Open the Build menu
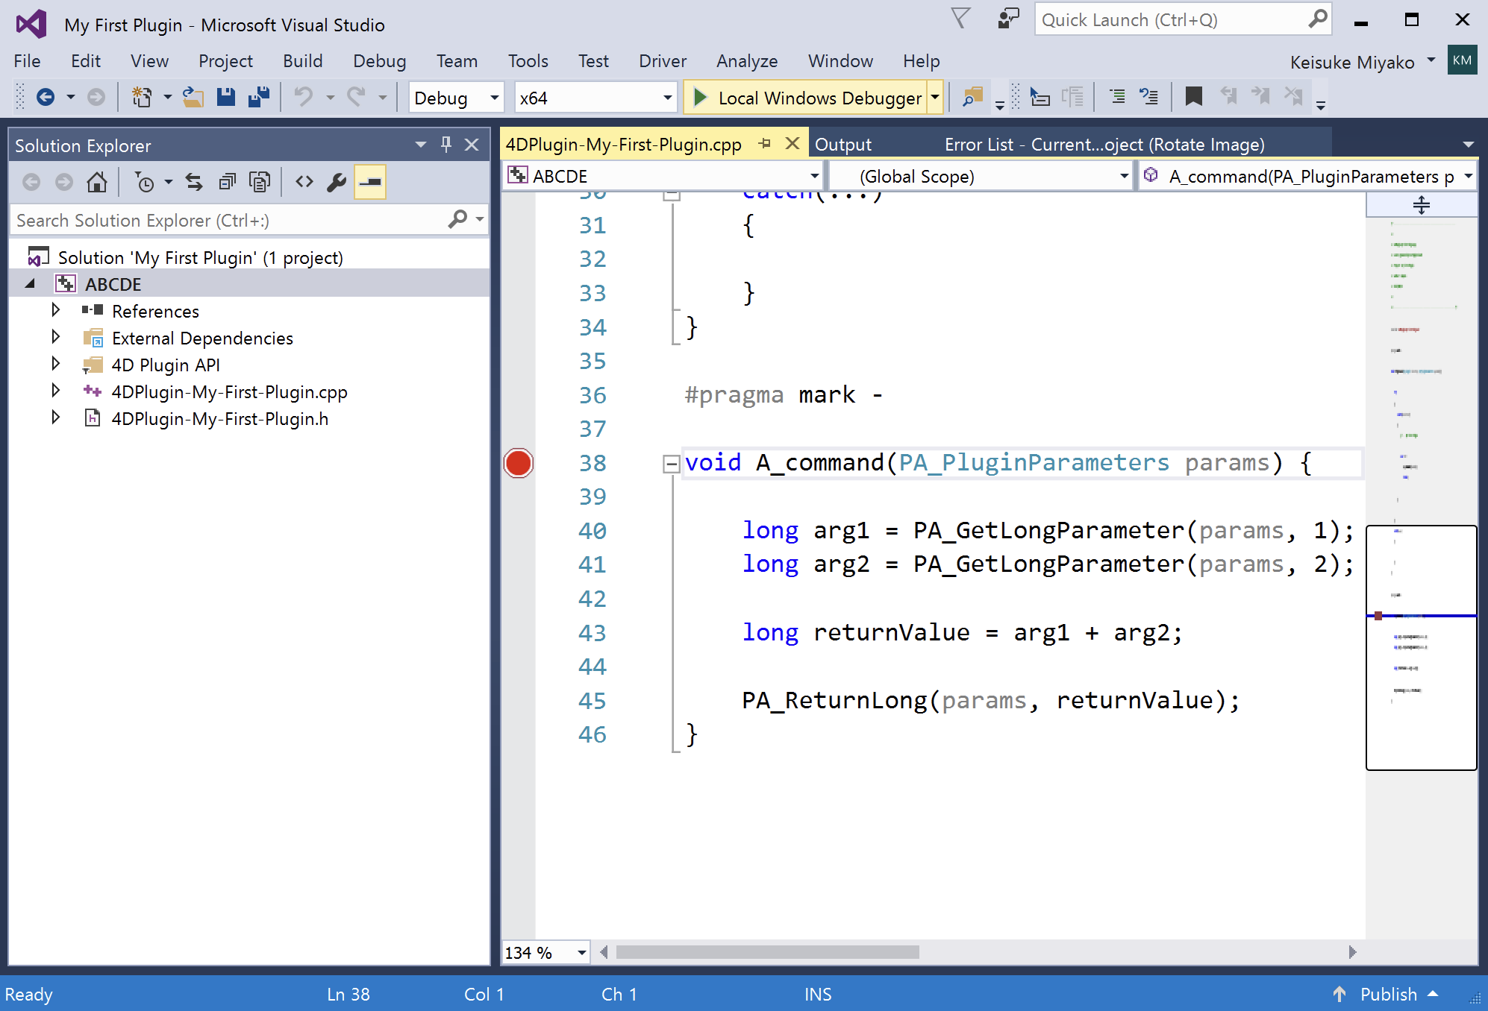This screenshot has height=1011, width=1488. pos(302,60)
